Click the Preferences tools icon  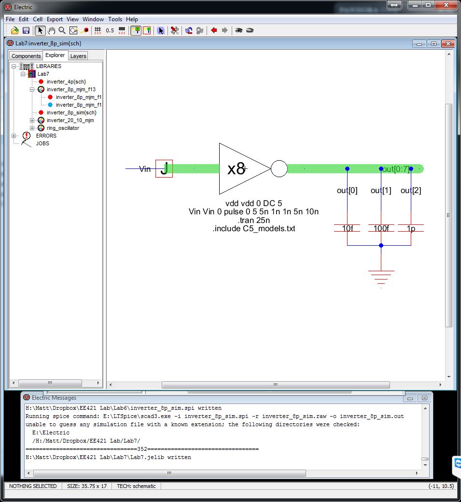pos(175,30)
